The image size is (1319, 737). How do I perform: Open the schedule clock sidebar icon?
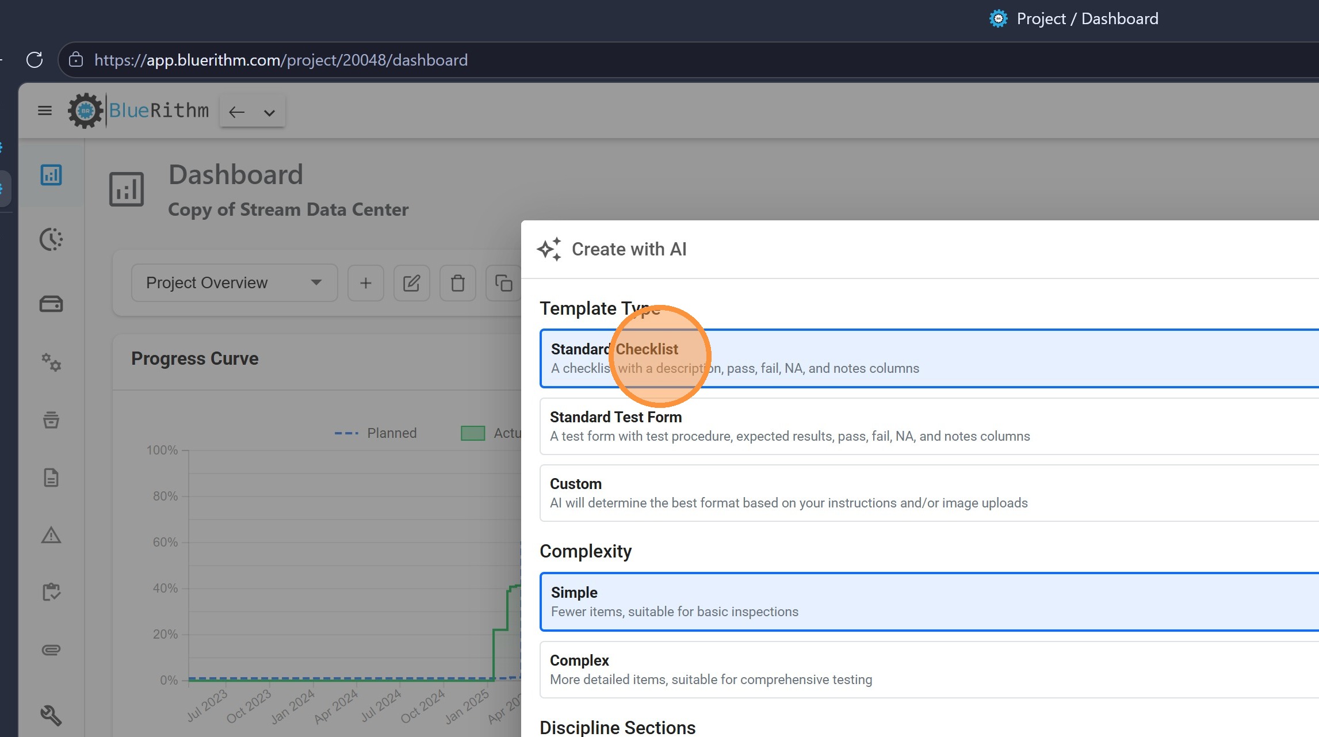51,239
